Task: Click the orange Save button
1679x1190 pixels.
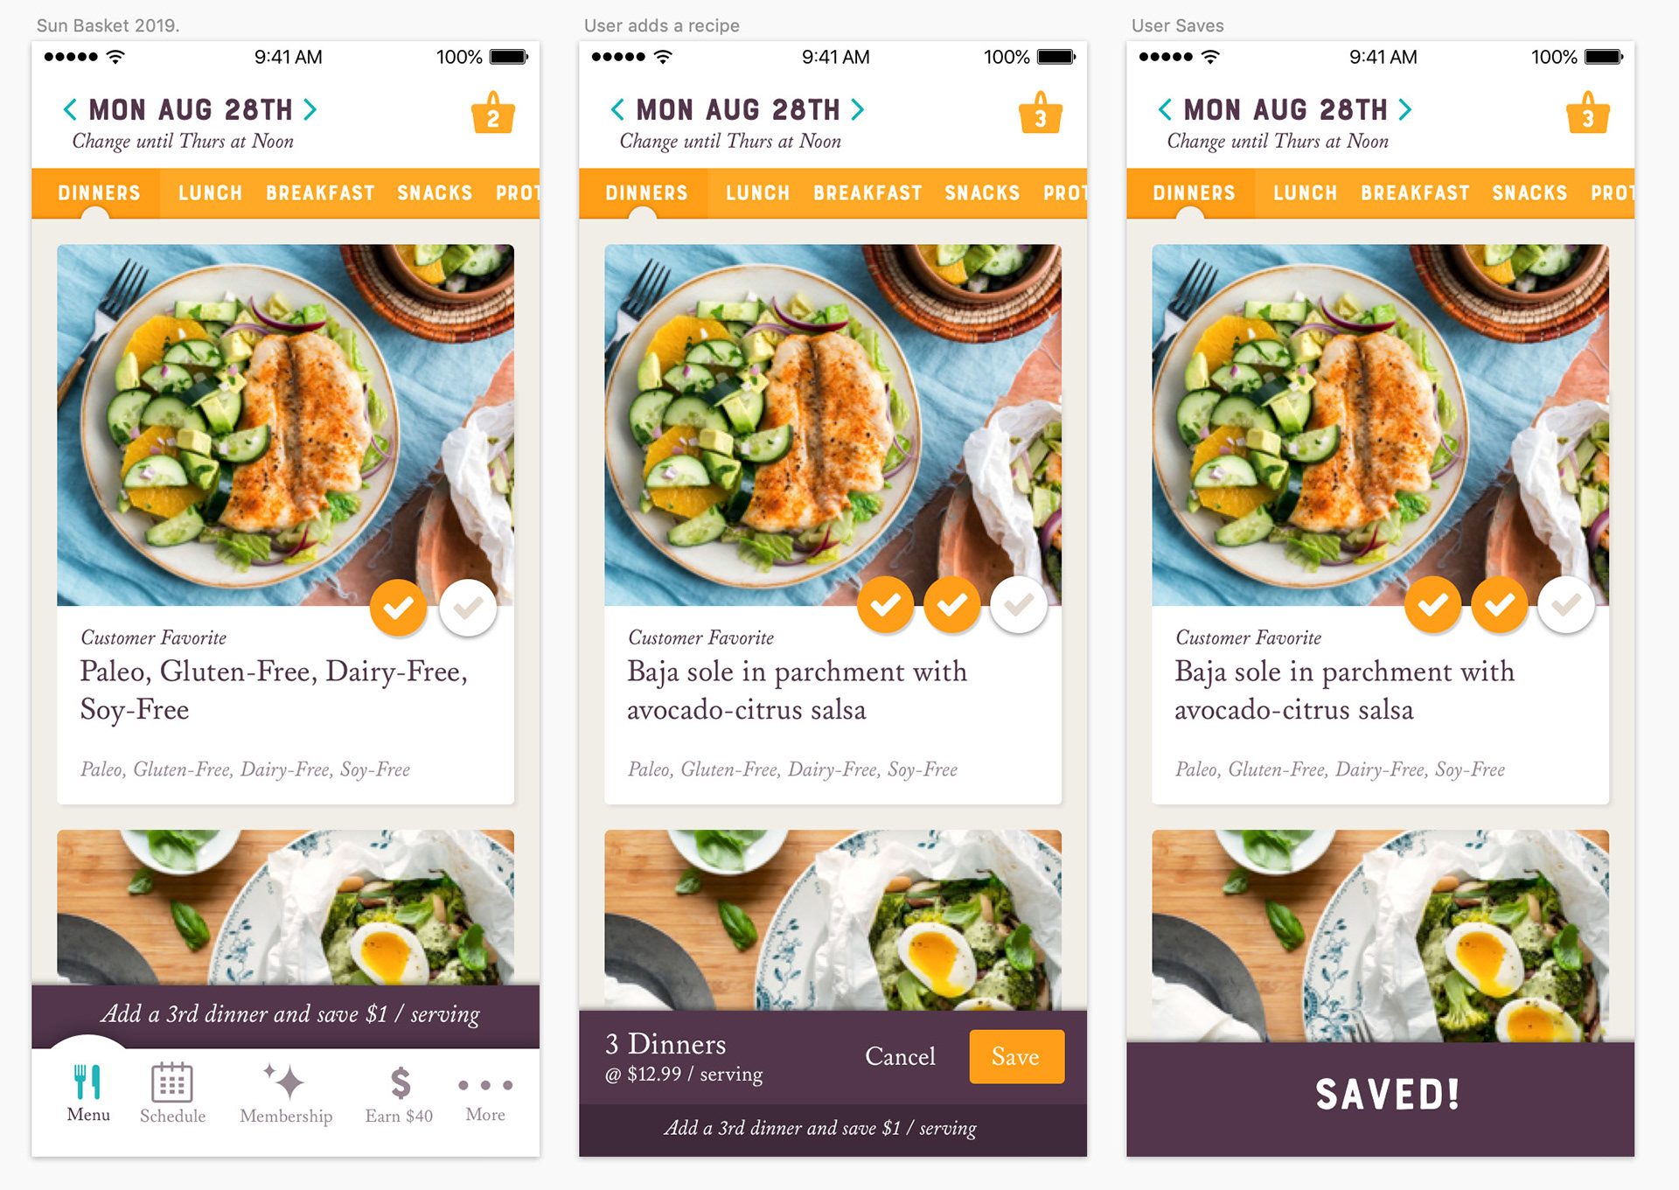Action: coord(1016,1056)
